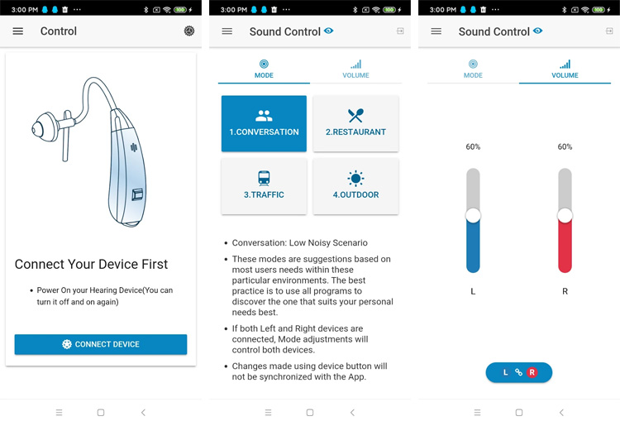
Task: Tap the settings gear on Control screen
Action: click(x=189, y=31)
